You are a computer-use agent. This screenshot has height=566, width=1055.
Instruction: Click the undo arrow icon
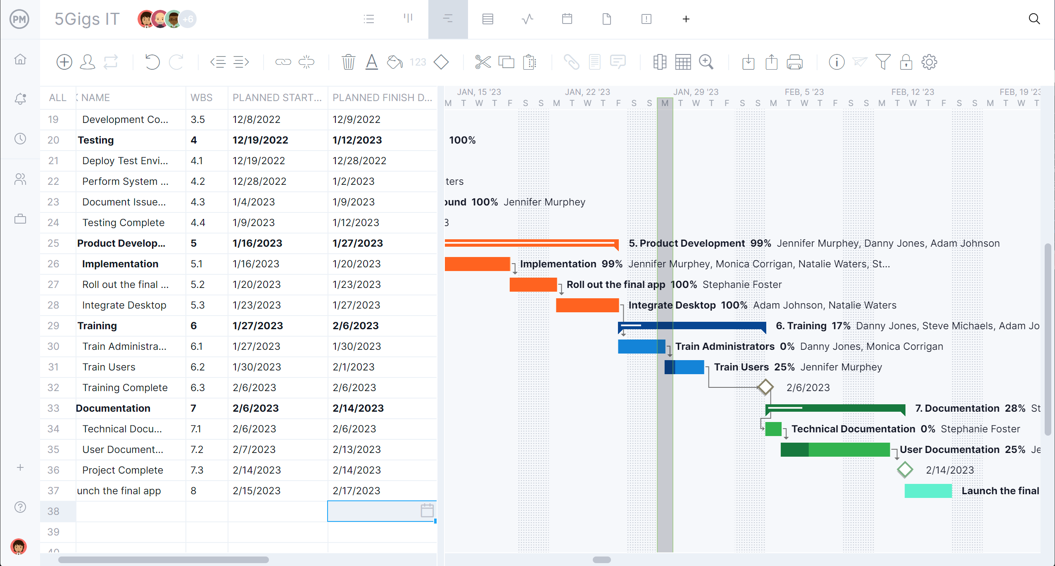(152, 62)
